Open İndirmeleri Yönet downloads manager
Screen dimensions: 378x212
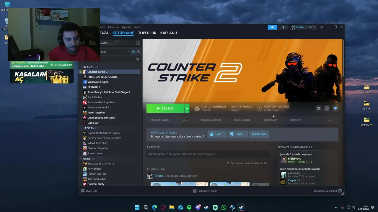(x=205, y=191)
